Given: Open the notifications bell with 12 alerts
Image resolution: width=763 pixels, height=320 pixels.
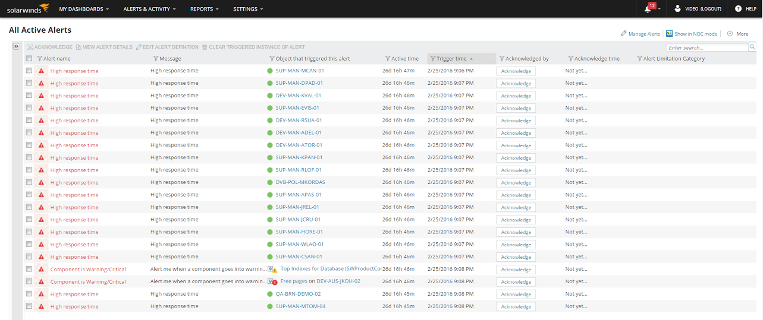Looking at the screenshot, I should point(648,9).
